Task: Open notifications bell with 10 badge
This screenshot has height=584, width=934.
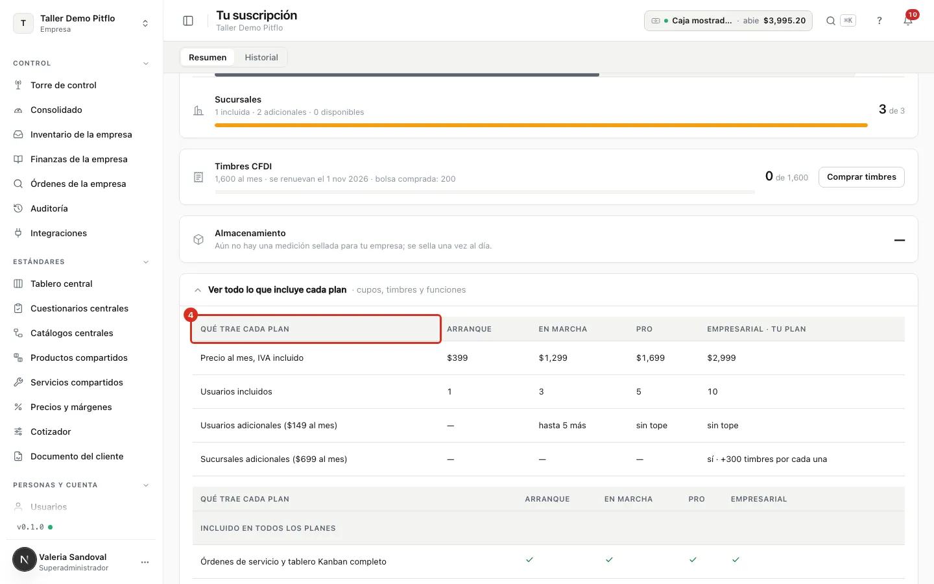Action: tap(908, 21)
